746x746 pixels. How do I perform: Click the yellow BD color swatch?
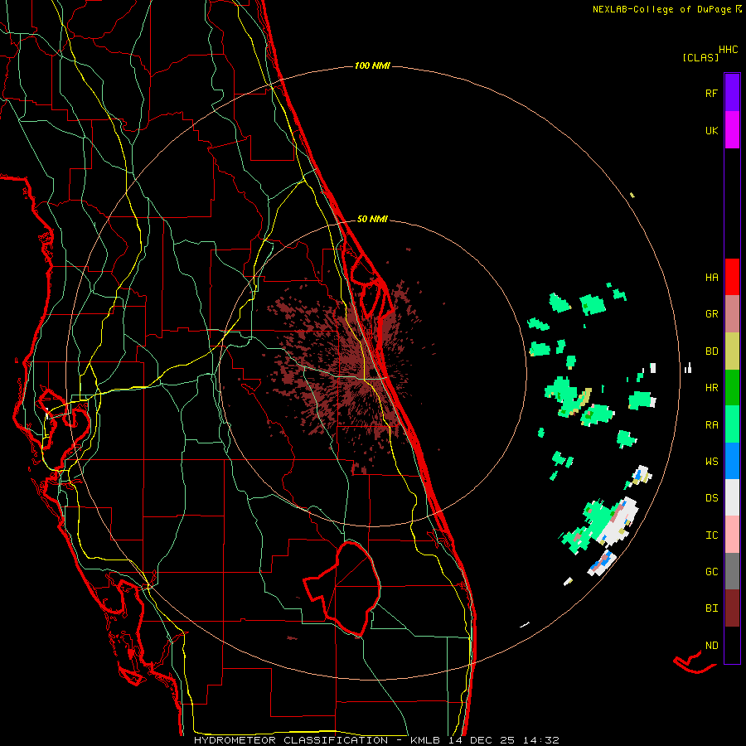[x=732, y=351]
